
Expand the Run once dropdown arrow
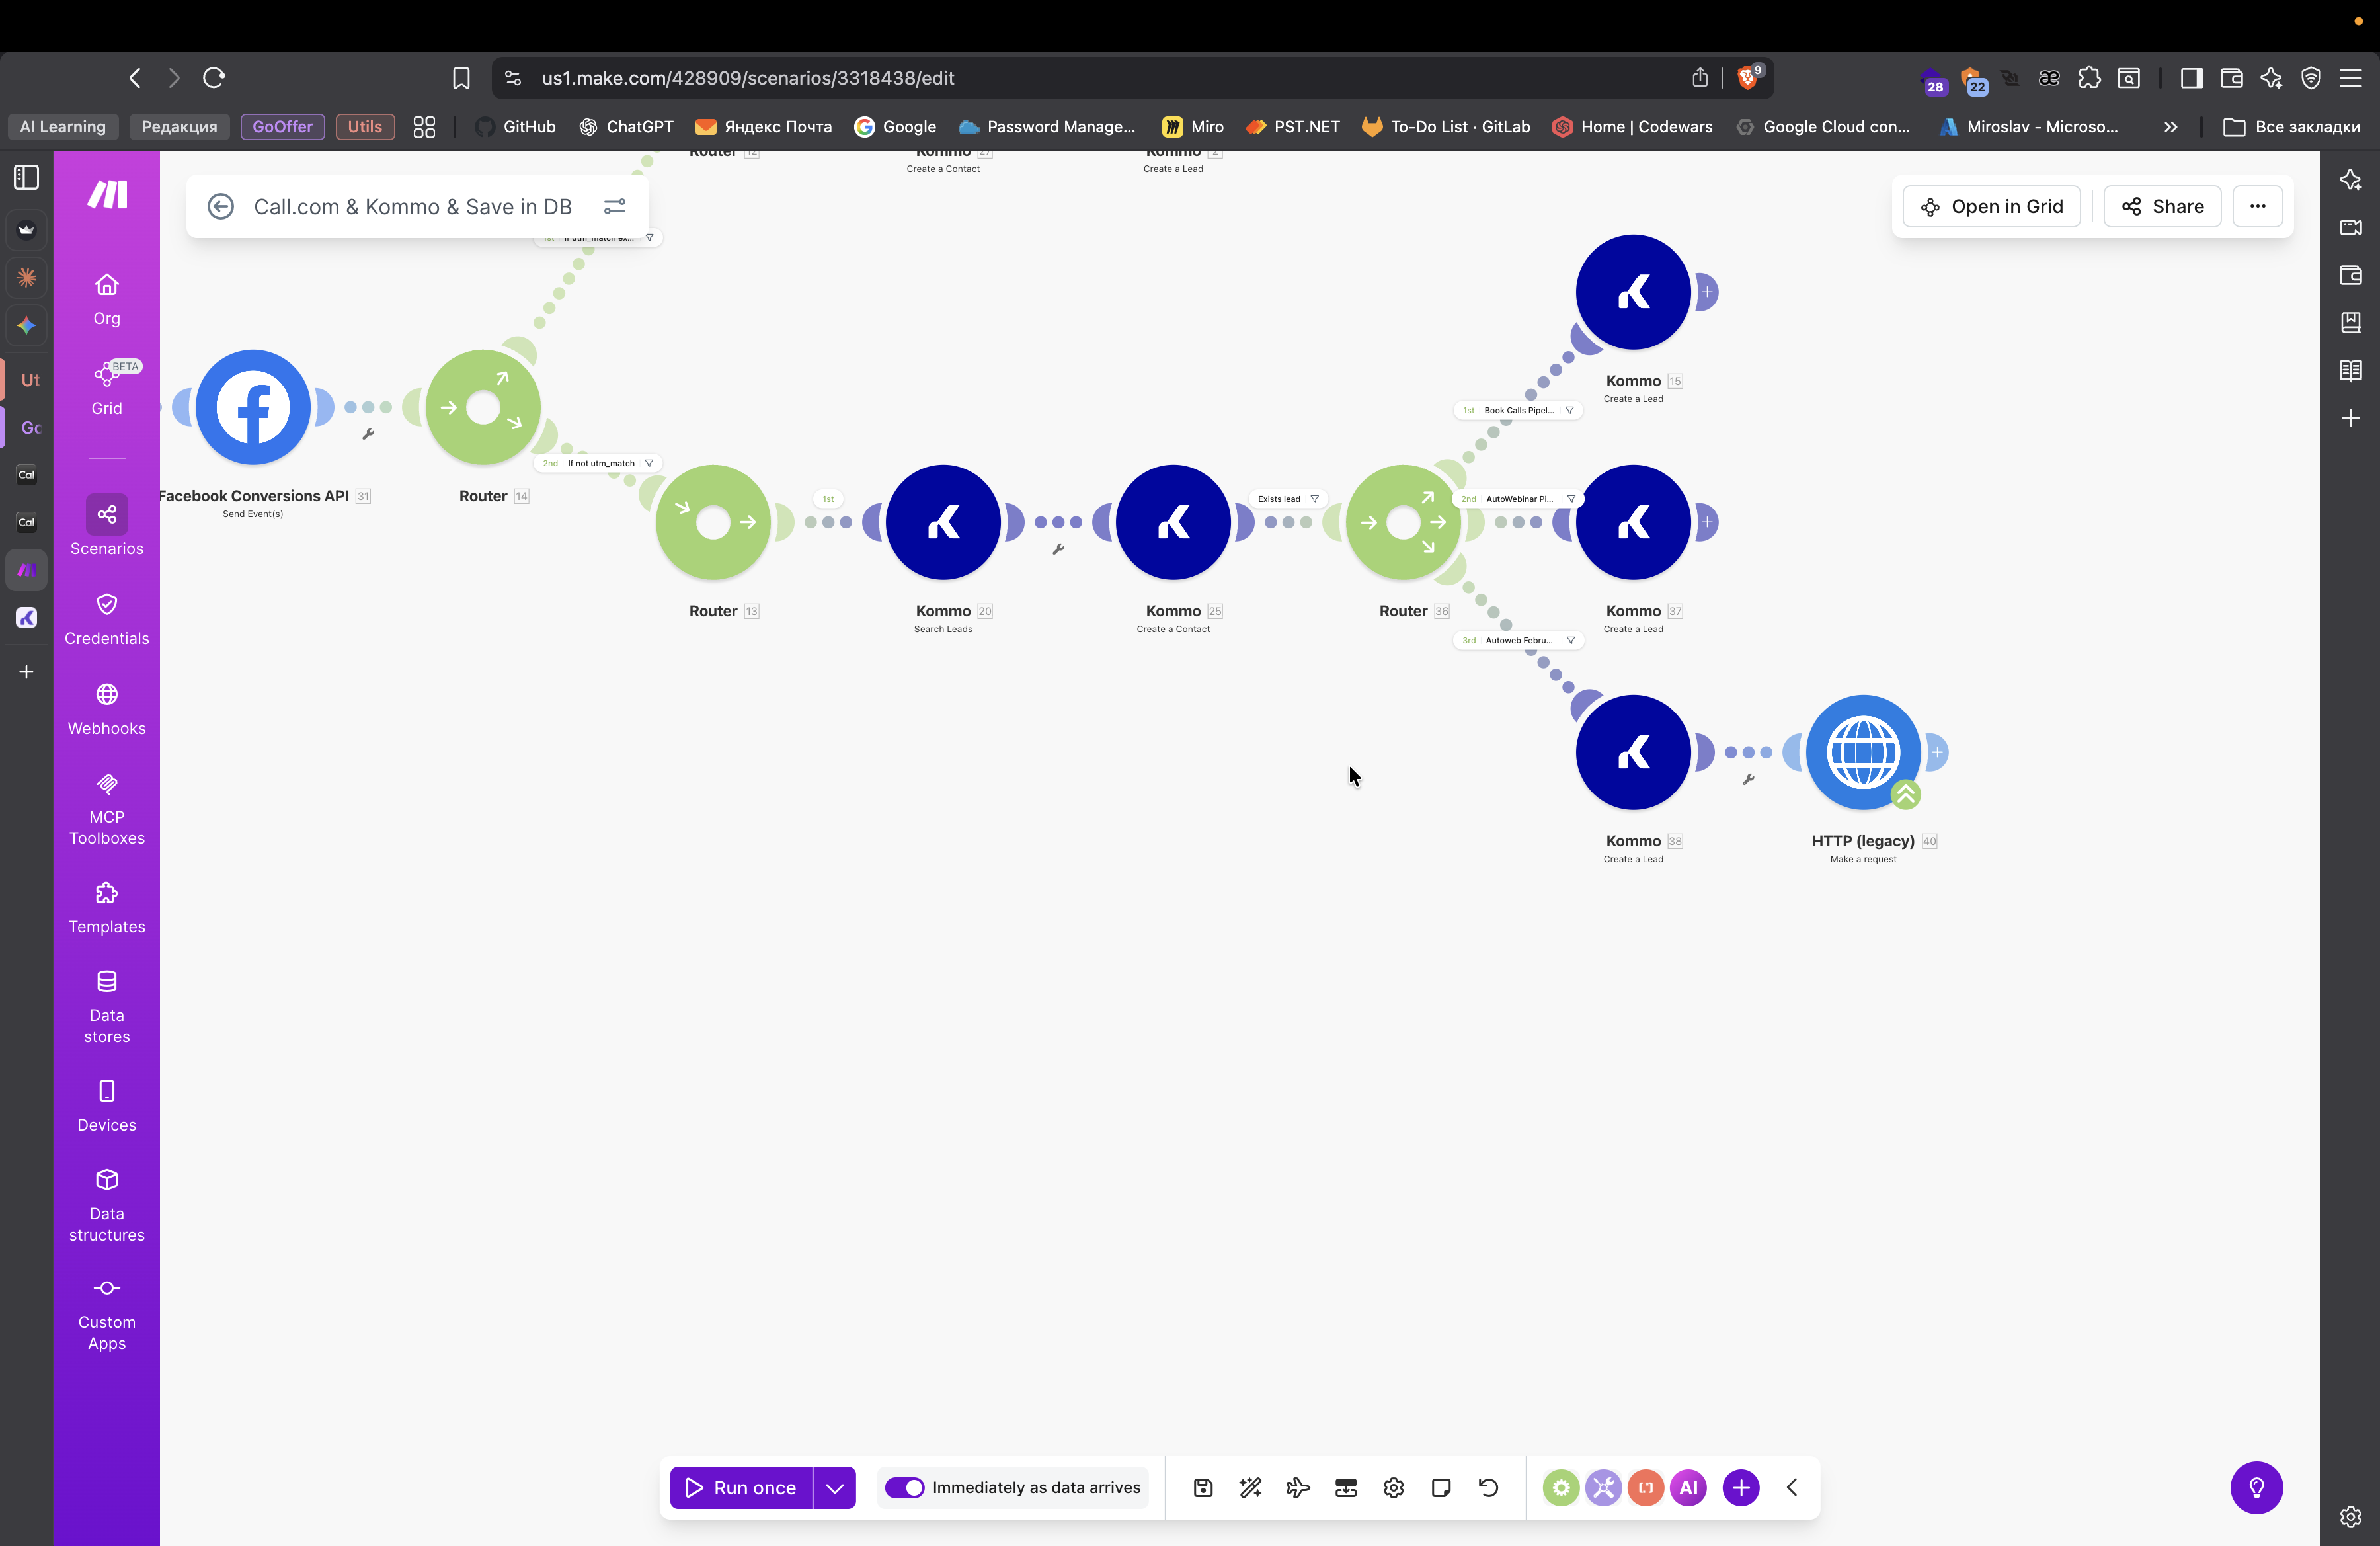(834, 1488)
